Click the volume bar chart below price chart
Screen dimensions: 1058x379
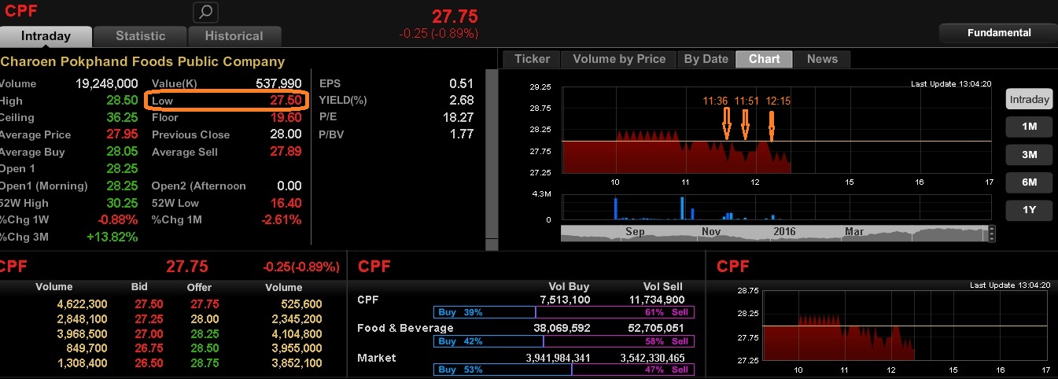pyautogui.click(x=776, y=207)
